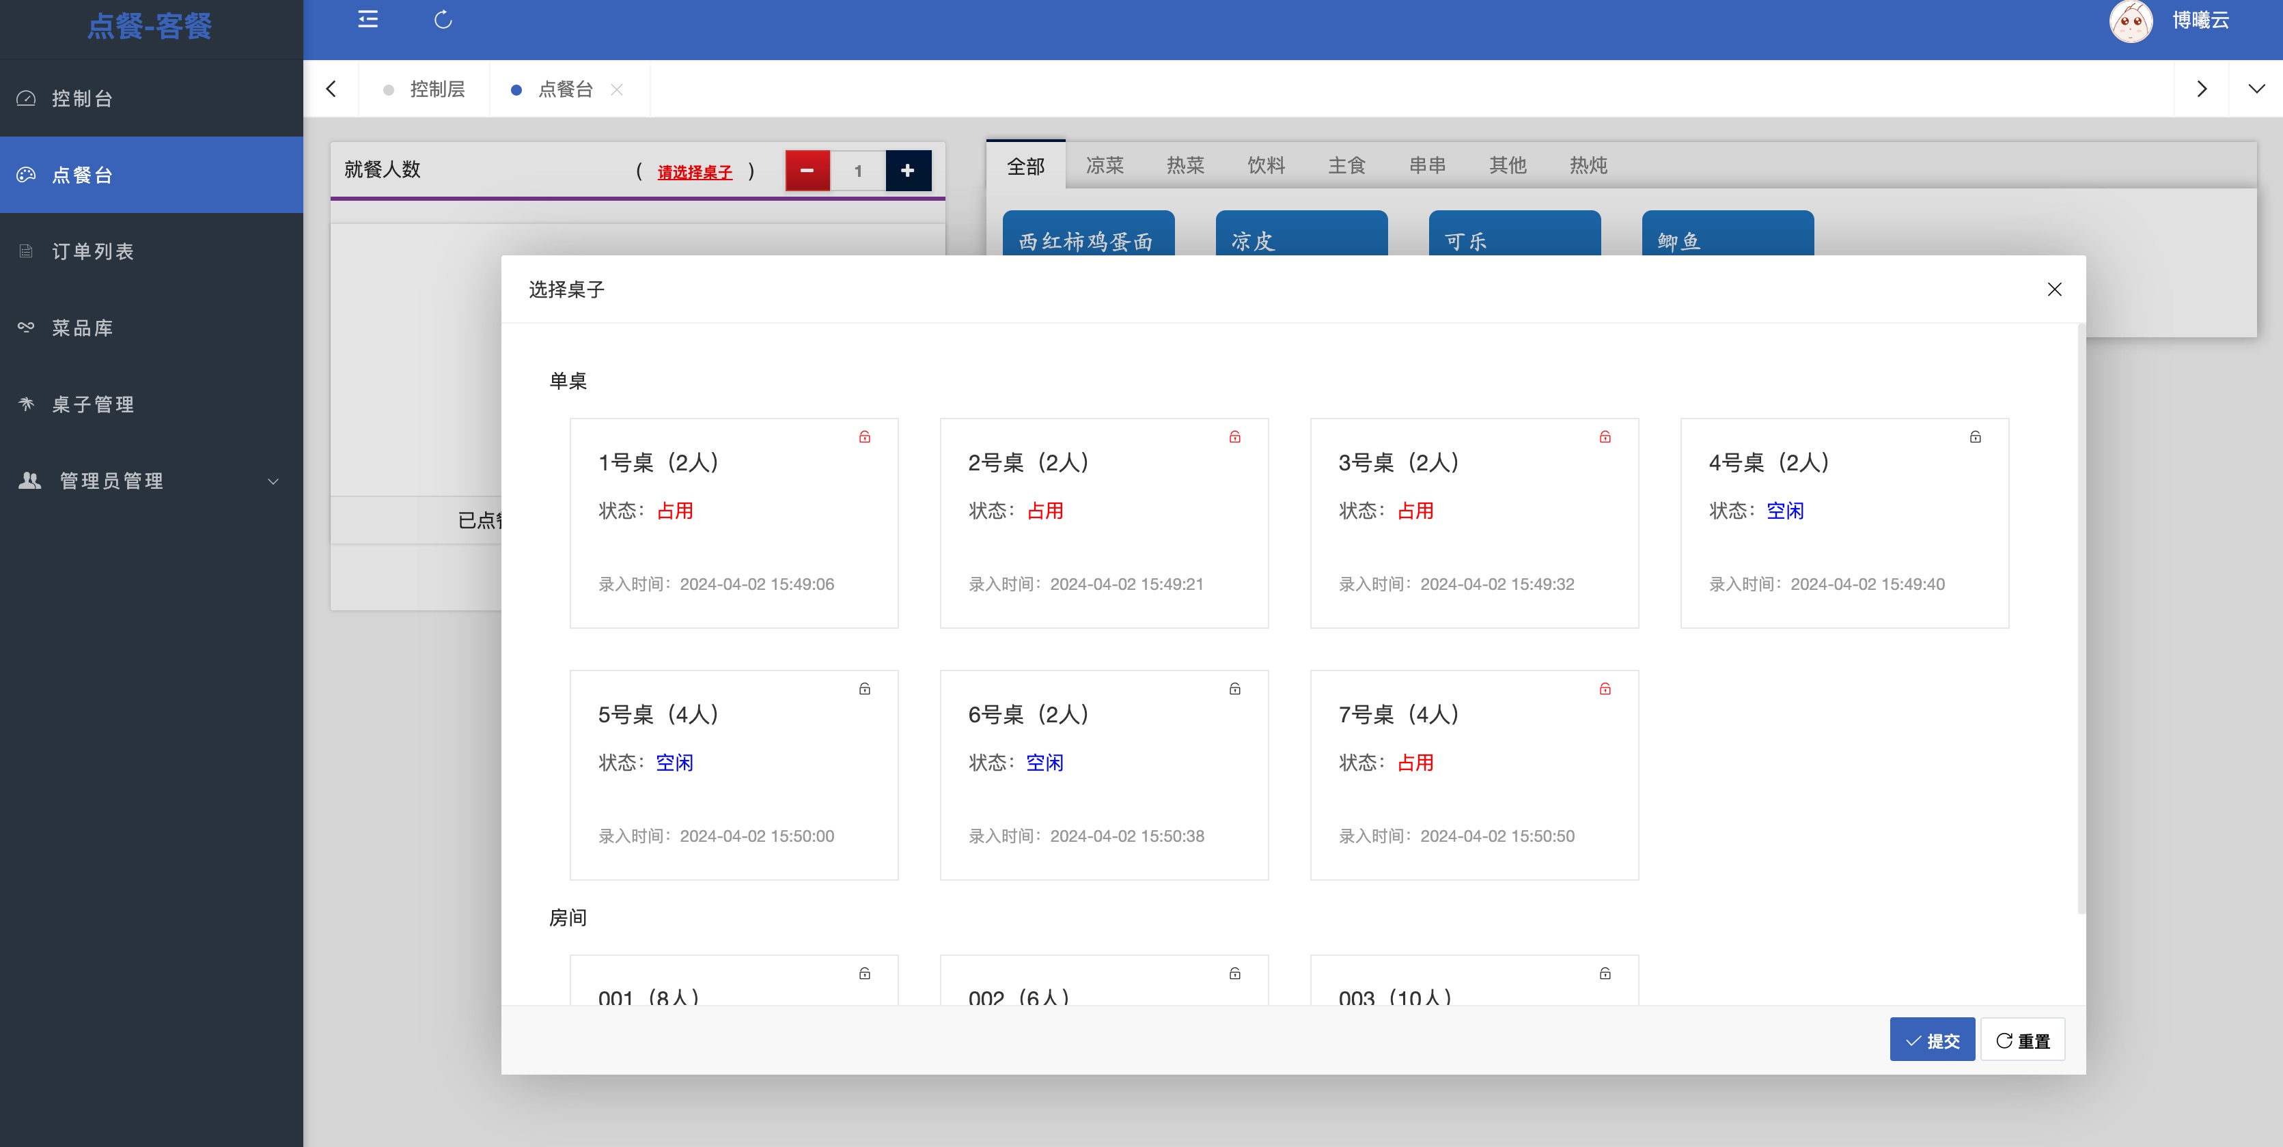Click lock icon on 3号桌 card
The image size is (2283, 1147).
[x=1605, y=437]
